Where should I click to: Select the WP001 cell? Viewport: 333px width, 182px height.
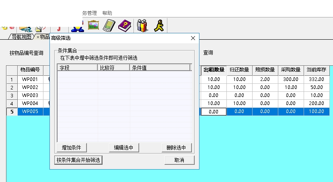[30, 79]
